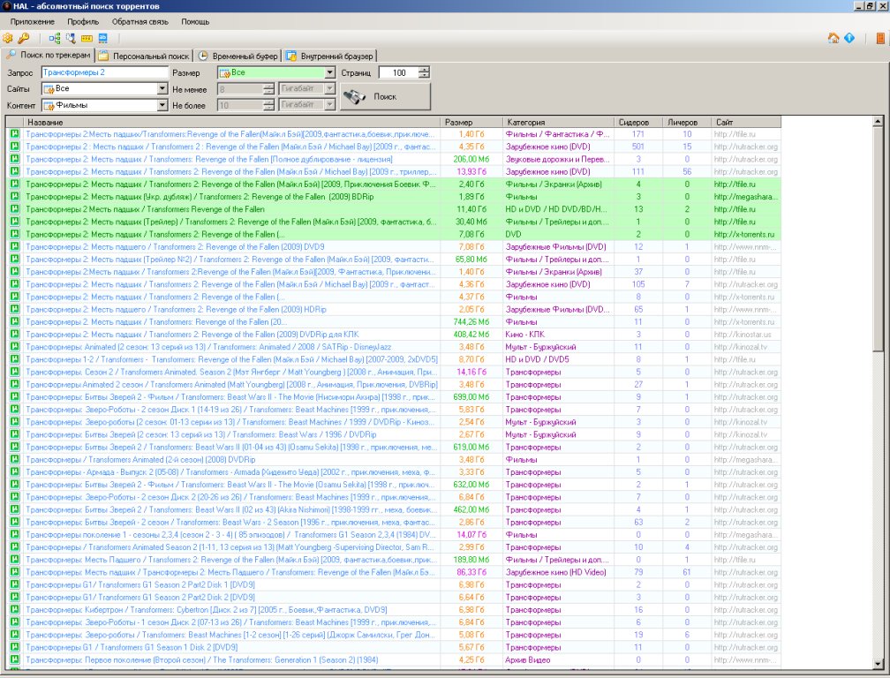
Task: Click green icon of 'Первое поколение (Второй сезон)' row
Action: pyautogui.click(x=15, y=659)
